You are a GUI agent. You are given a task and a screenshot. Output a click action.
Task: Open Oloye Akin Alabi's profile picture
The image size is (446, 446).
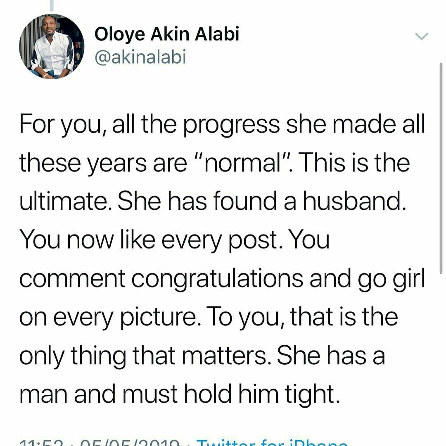pos(52,47)
